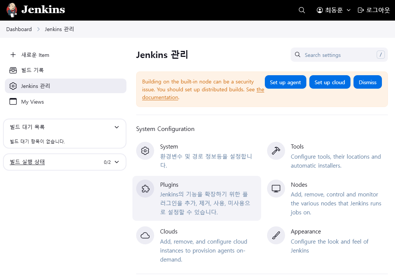Click text '빌드 대기 항목이 없습니다.'

coord(37,141)
